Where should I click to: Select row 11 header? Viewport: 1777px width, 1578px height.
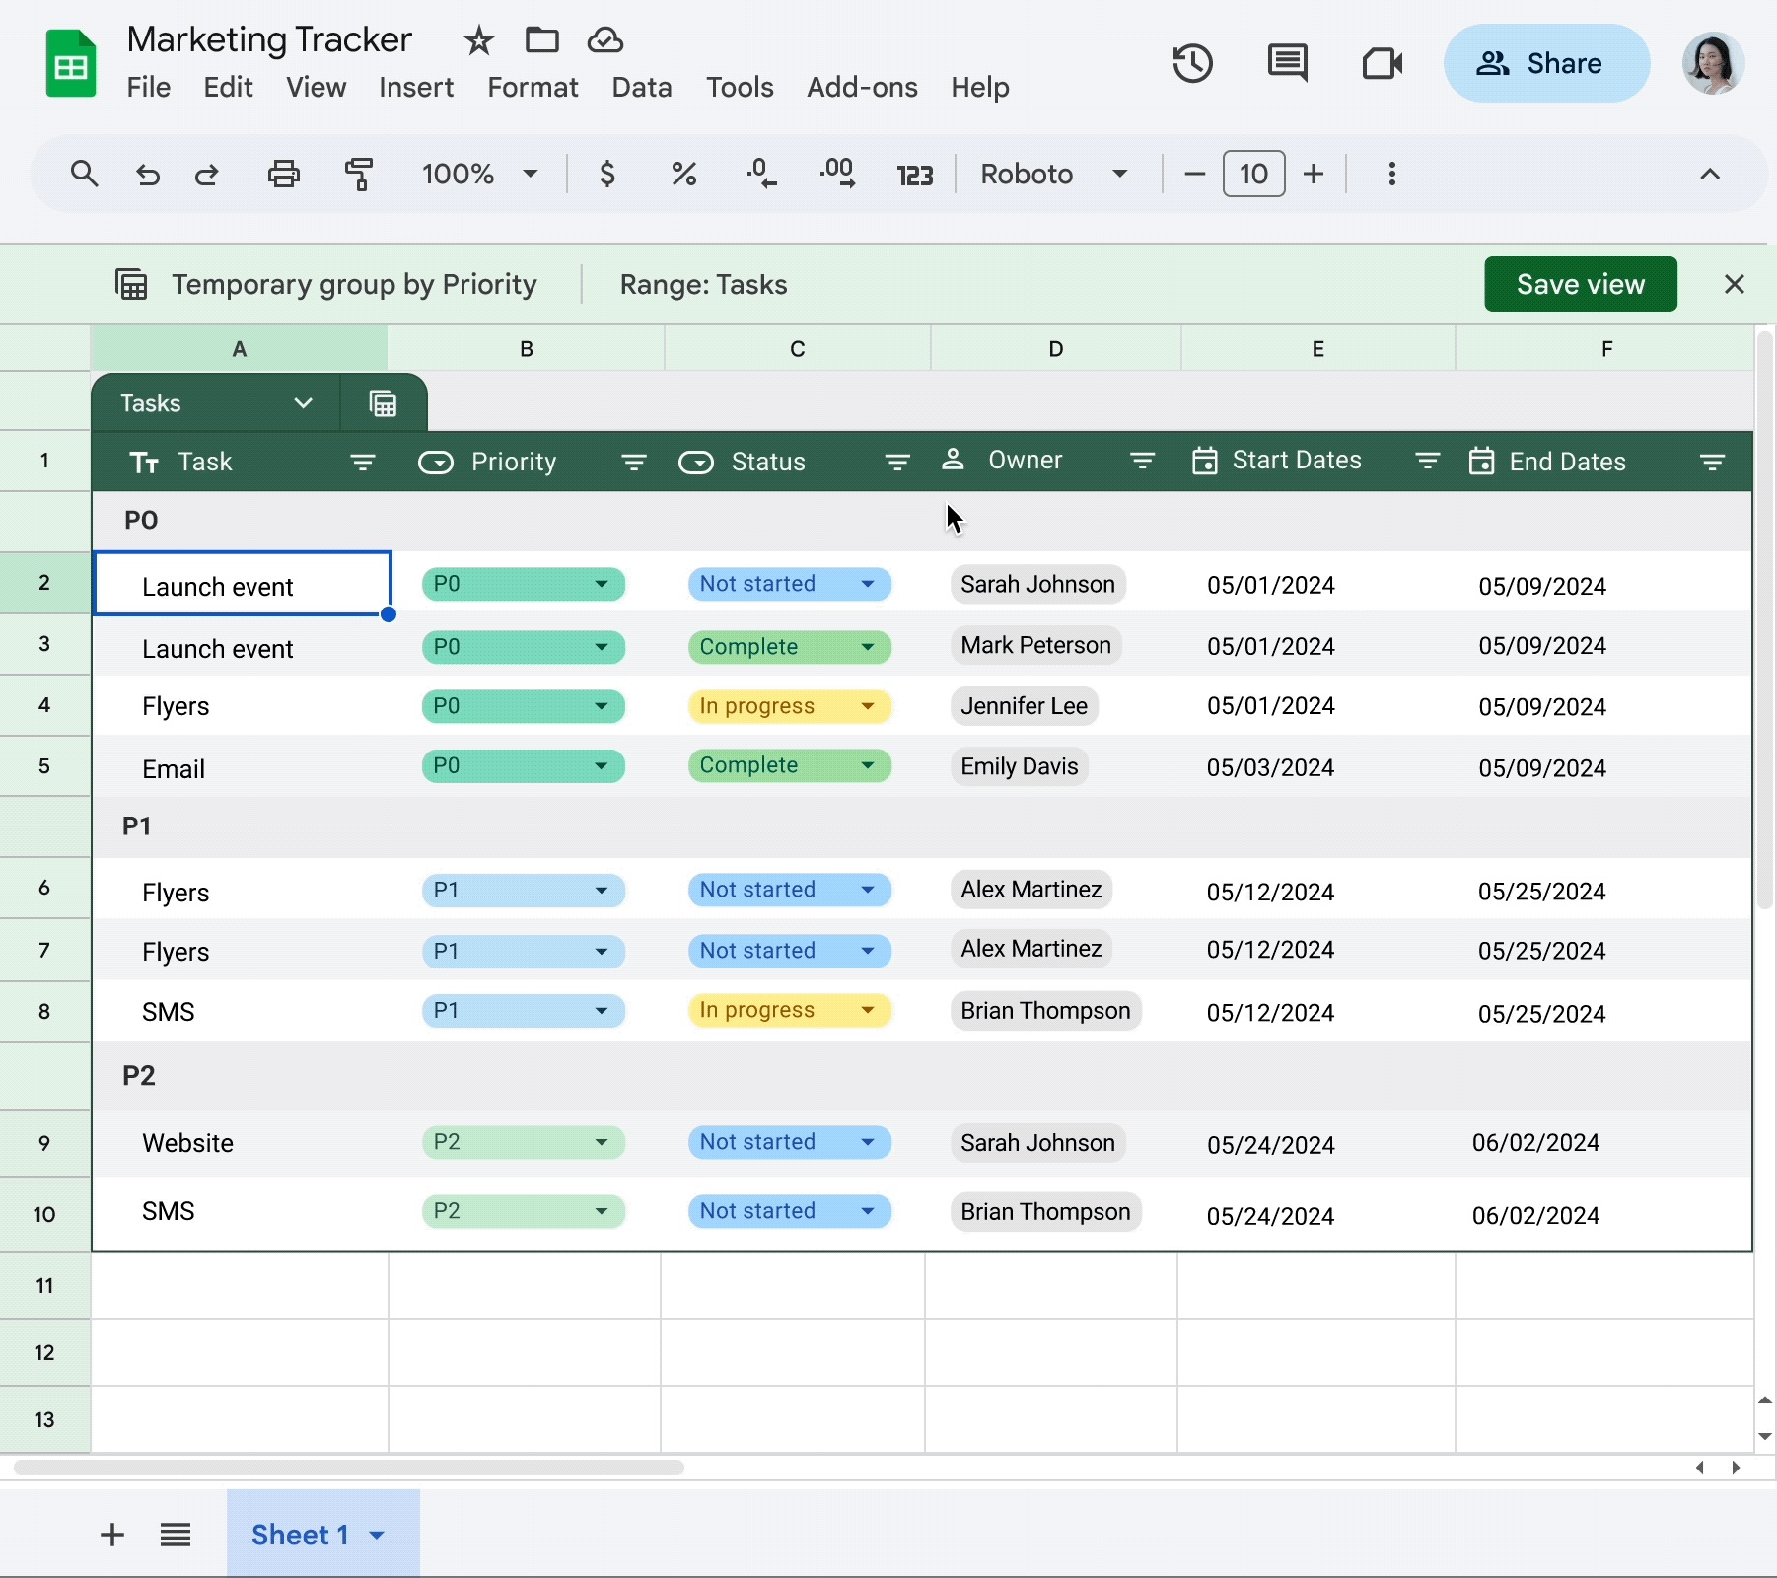click(x=44, y=1285)
